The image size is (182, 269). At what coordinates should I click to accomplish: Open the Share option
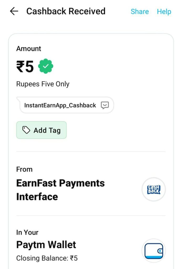pos(140,12)
